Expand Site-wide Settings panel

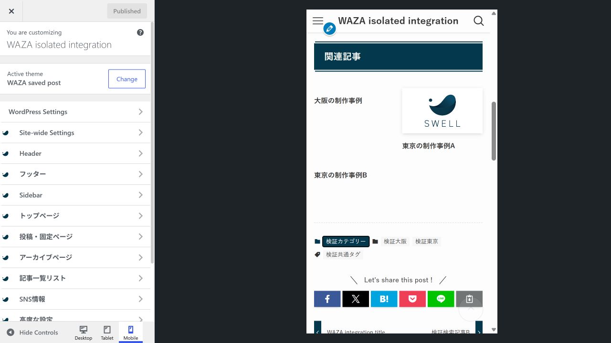[75, 133]
